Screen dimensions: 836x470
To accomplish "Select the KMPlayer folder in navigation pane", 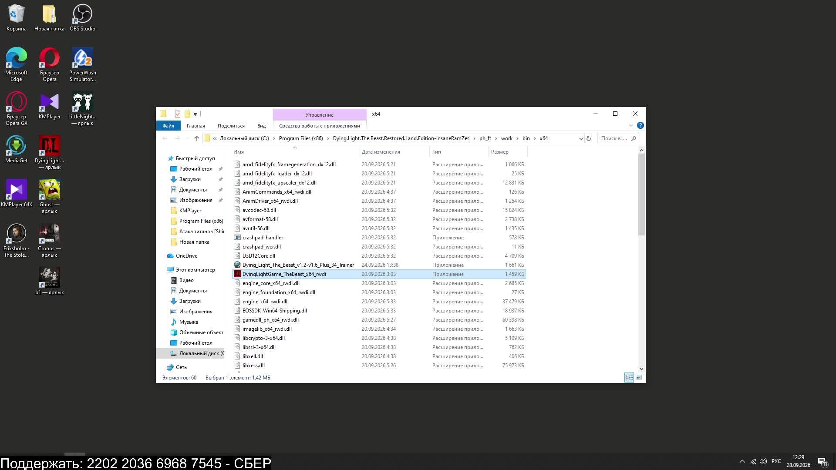I will tap(190, 211).
